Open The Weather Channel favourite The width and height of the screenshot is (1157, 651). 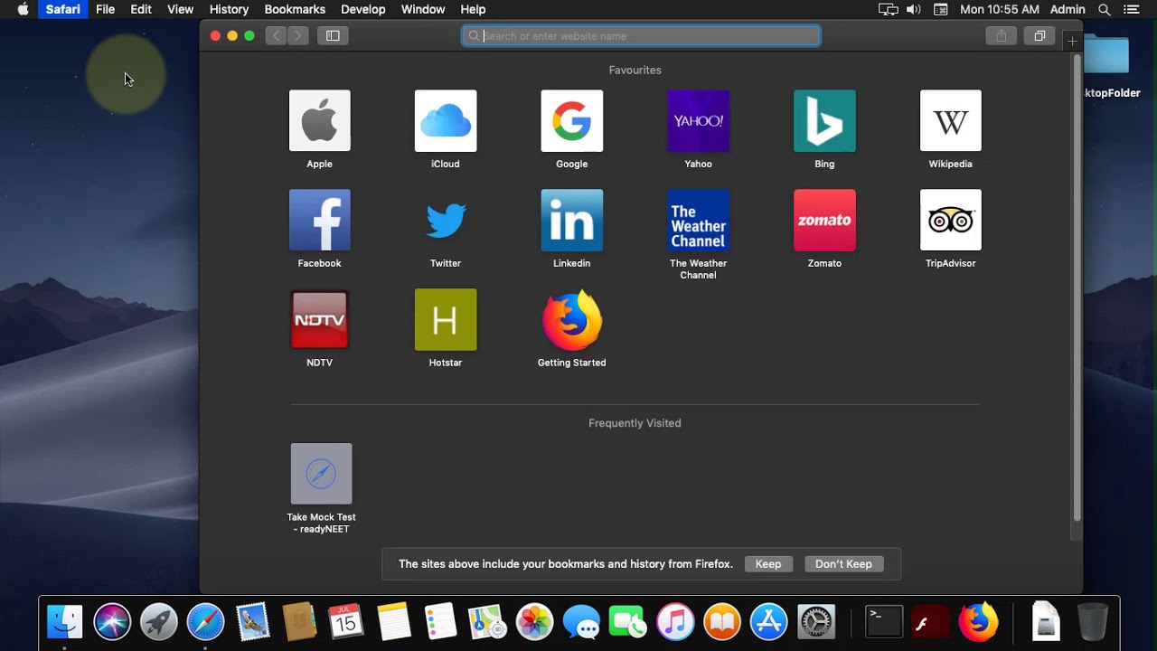point(698,220)
